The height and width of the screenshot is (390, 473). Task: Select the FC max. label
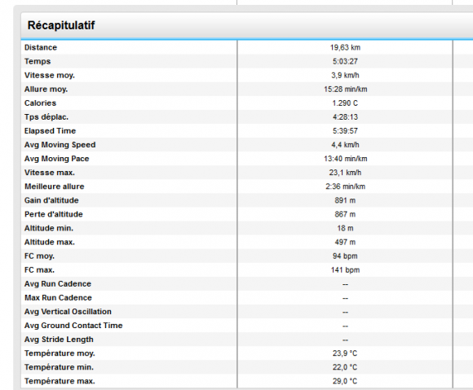click(39, 269)
